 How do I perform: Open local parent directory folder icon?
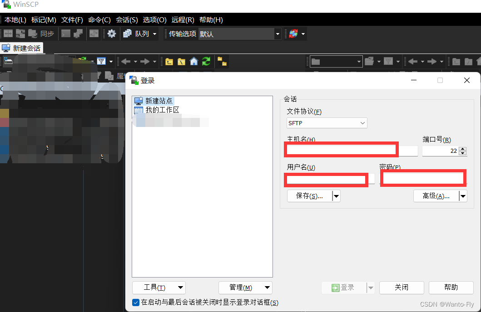point(169,62)
